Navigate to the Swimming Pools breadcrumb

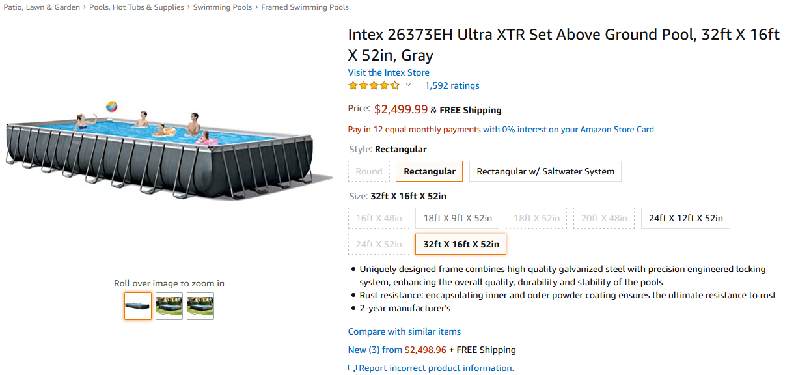pyautogui.click(x=223, y=7)
